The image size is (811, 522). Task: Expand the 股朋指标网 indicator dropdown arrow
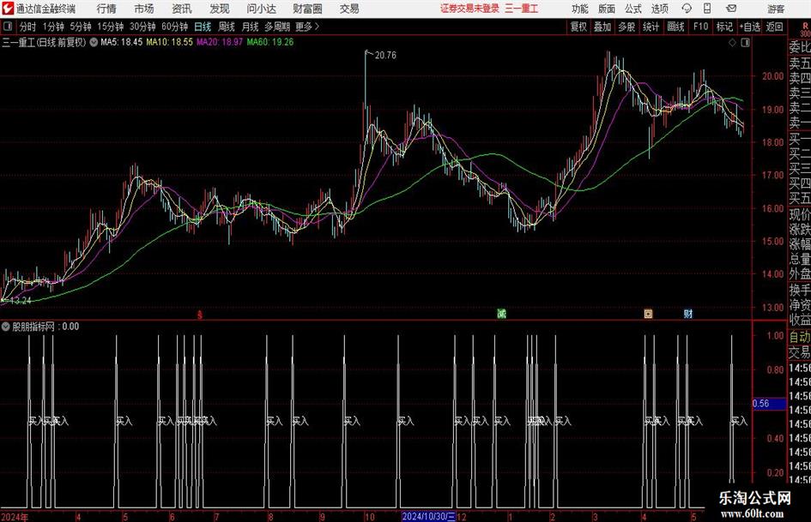coord(6,327)
